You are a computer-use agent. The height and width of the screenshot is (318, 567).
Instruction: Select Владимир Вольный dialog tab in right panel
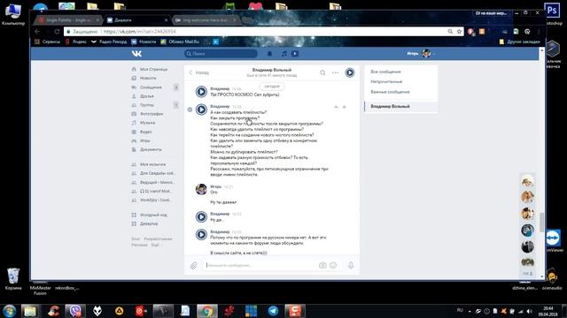click(x=400, y=106)
